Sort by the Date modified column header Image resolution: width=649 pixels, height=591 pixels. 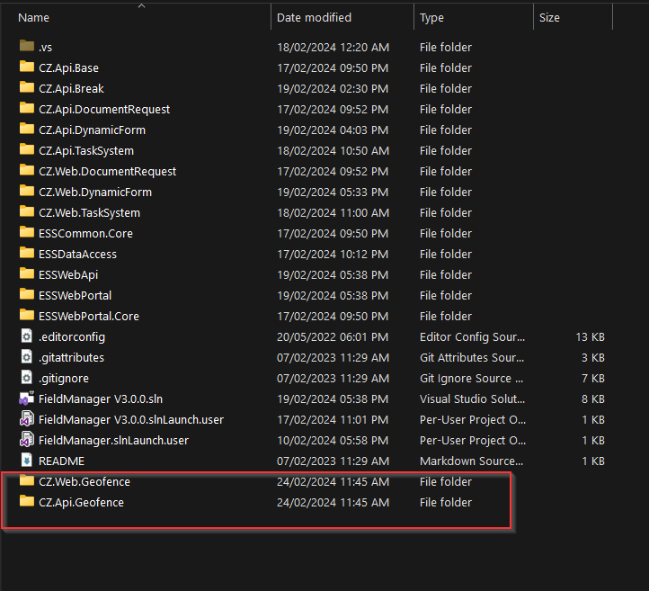[314, 17]
